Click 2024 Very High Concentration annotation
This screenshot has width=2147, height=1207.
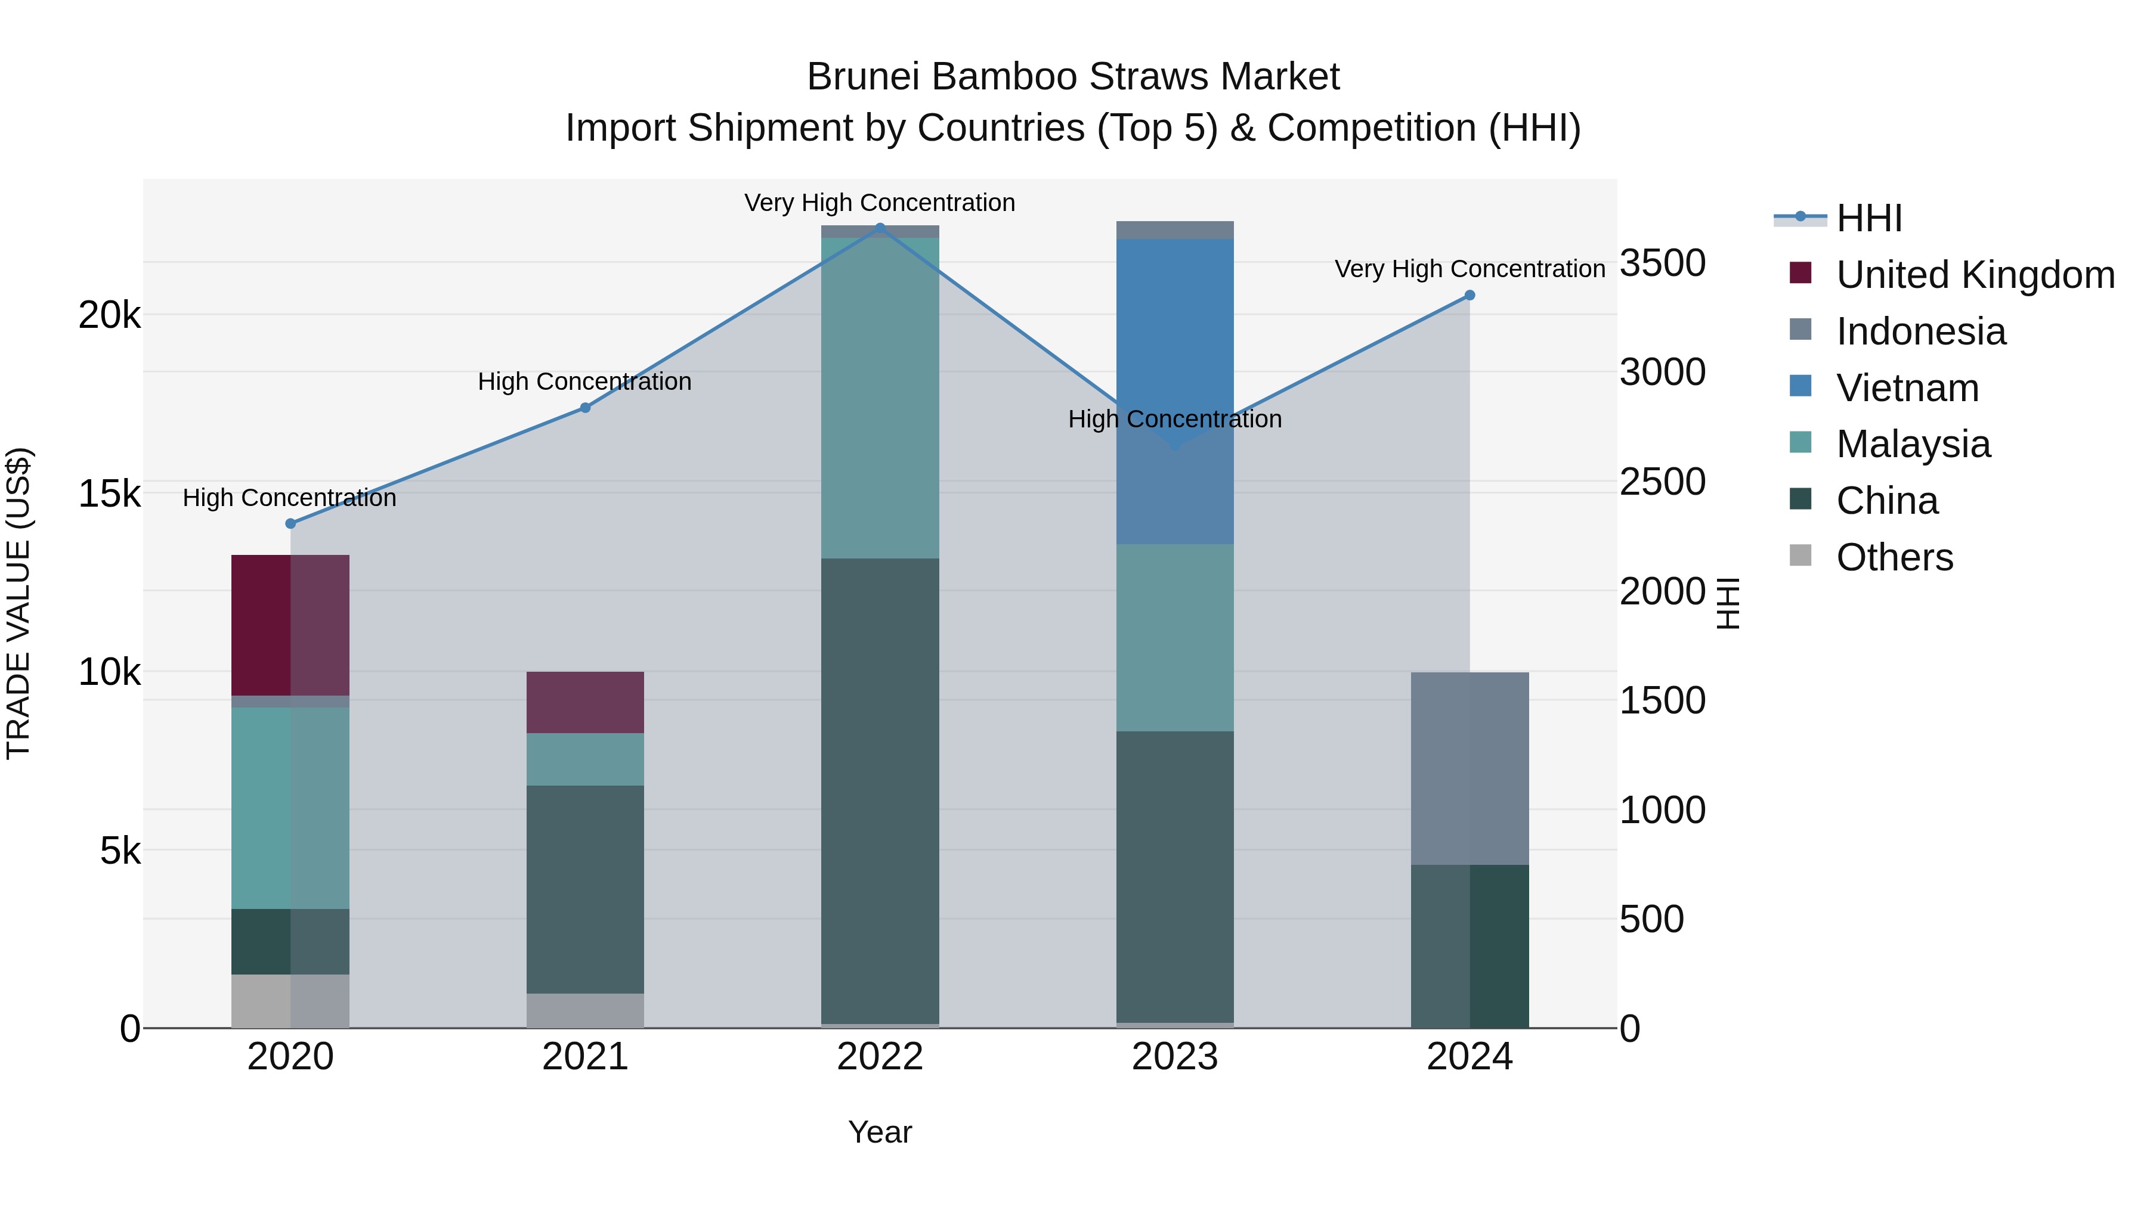(1470, 269)
